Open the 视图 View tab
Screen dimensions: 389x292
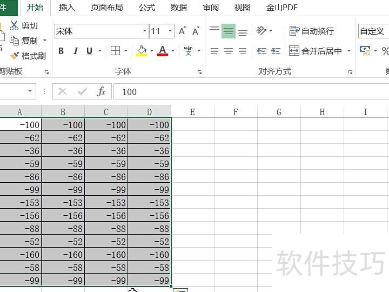coord(243,8)
